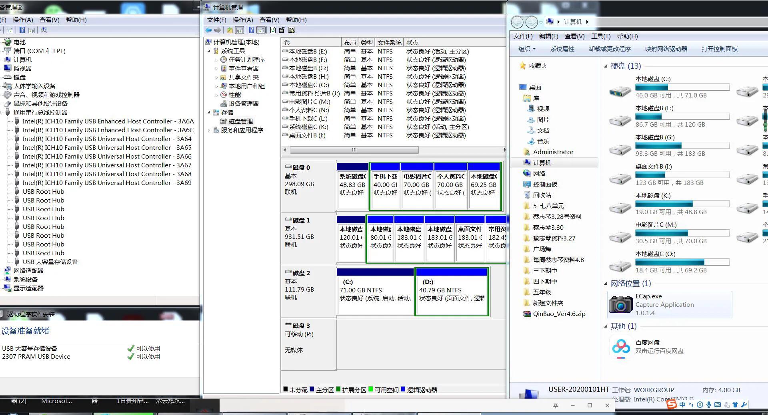Click 卸载或更改程序 button
This screenshot has height=415, width=768.
pos(610,49)
